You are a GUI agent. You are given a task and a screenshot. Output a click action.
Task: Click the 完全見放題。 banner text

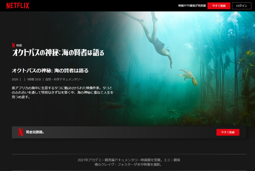35,132
